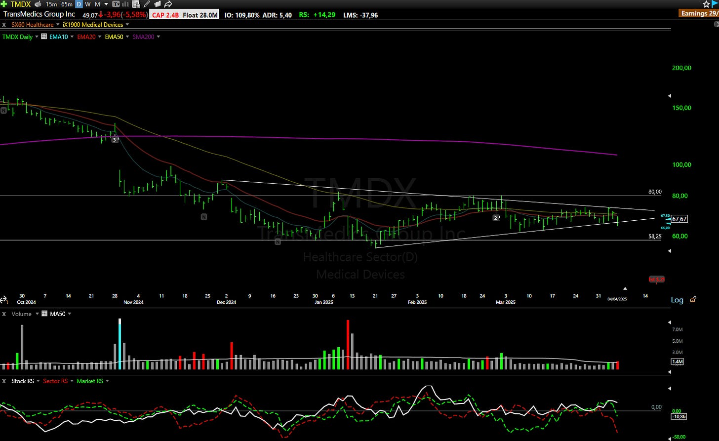Click the Volume pane label
The image size is (719, 441).
(x=21, y=314)
